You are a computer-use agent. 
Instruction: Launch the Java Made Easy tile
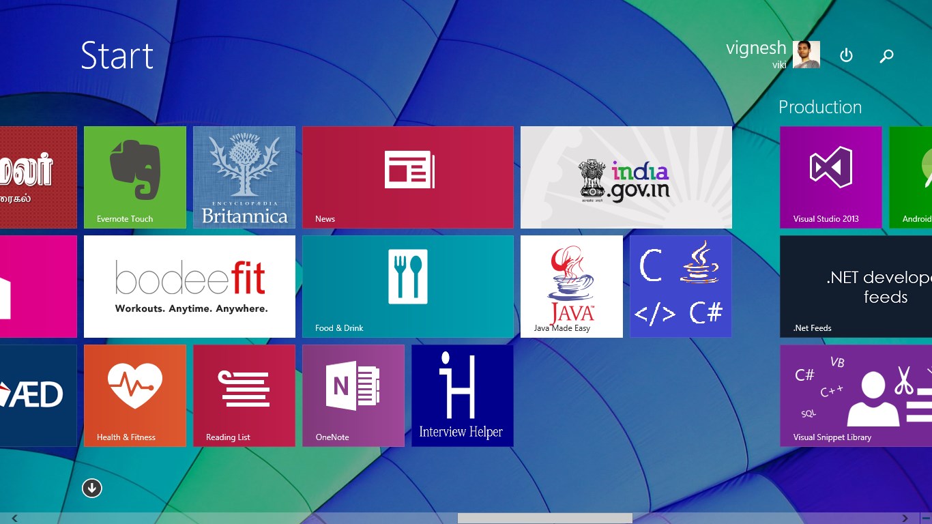click(572, 287)
